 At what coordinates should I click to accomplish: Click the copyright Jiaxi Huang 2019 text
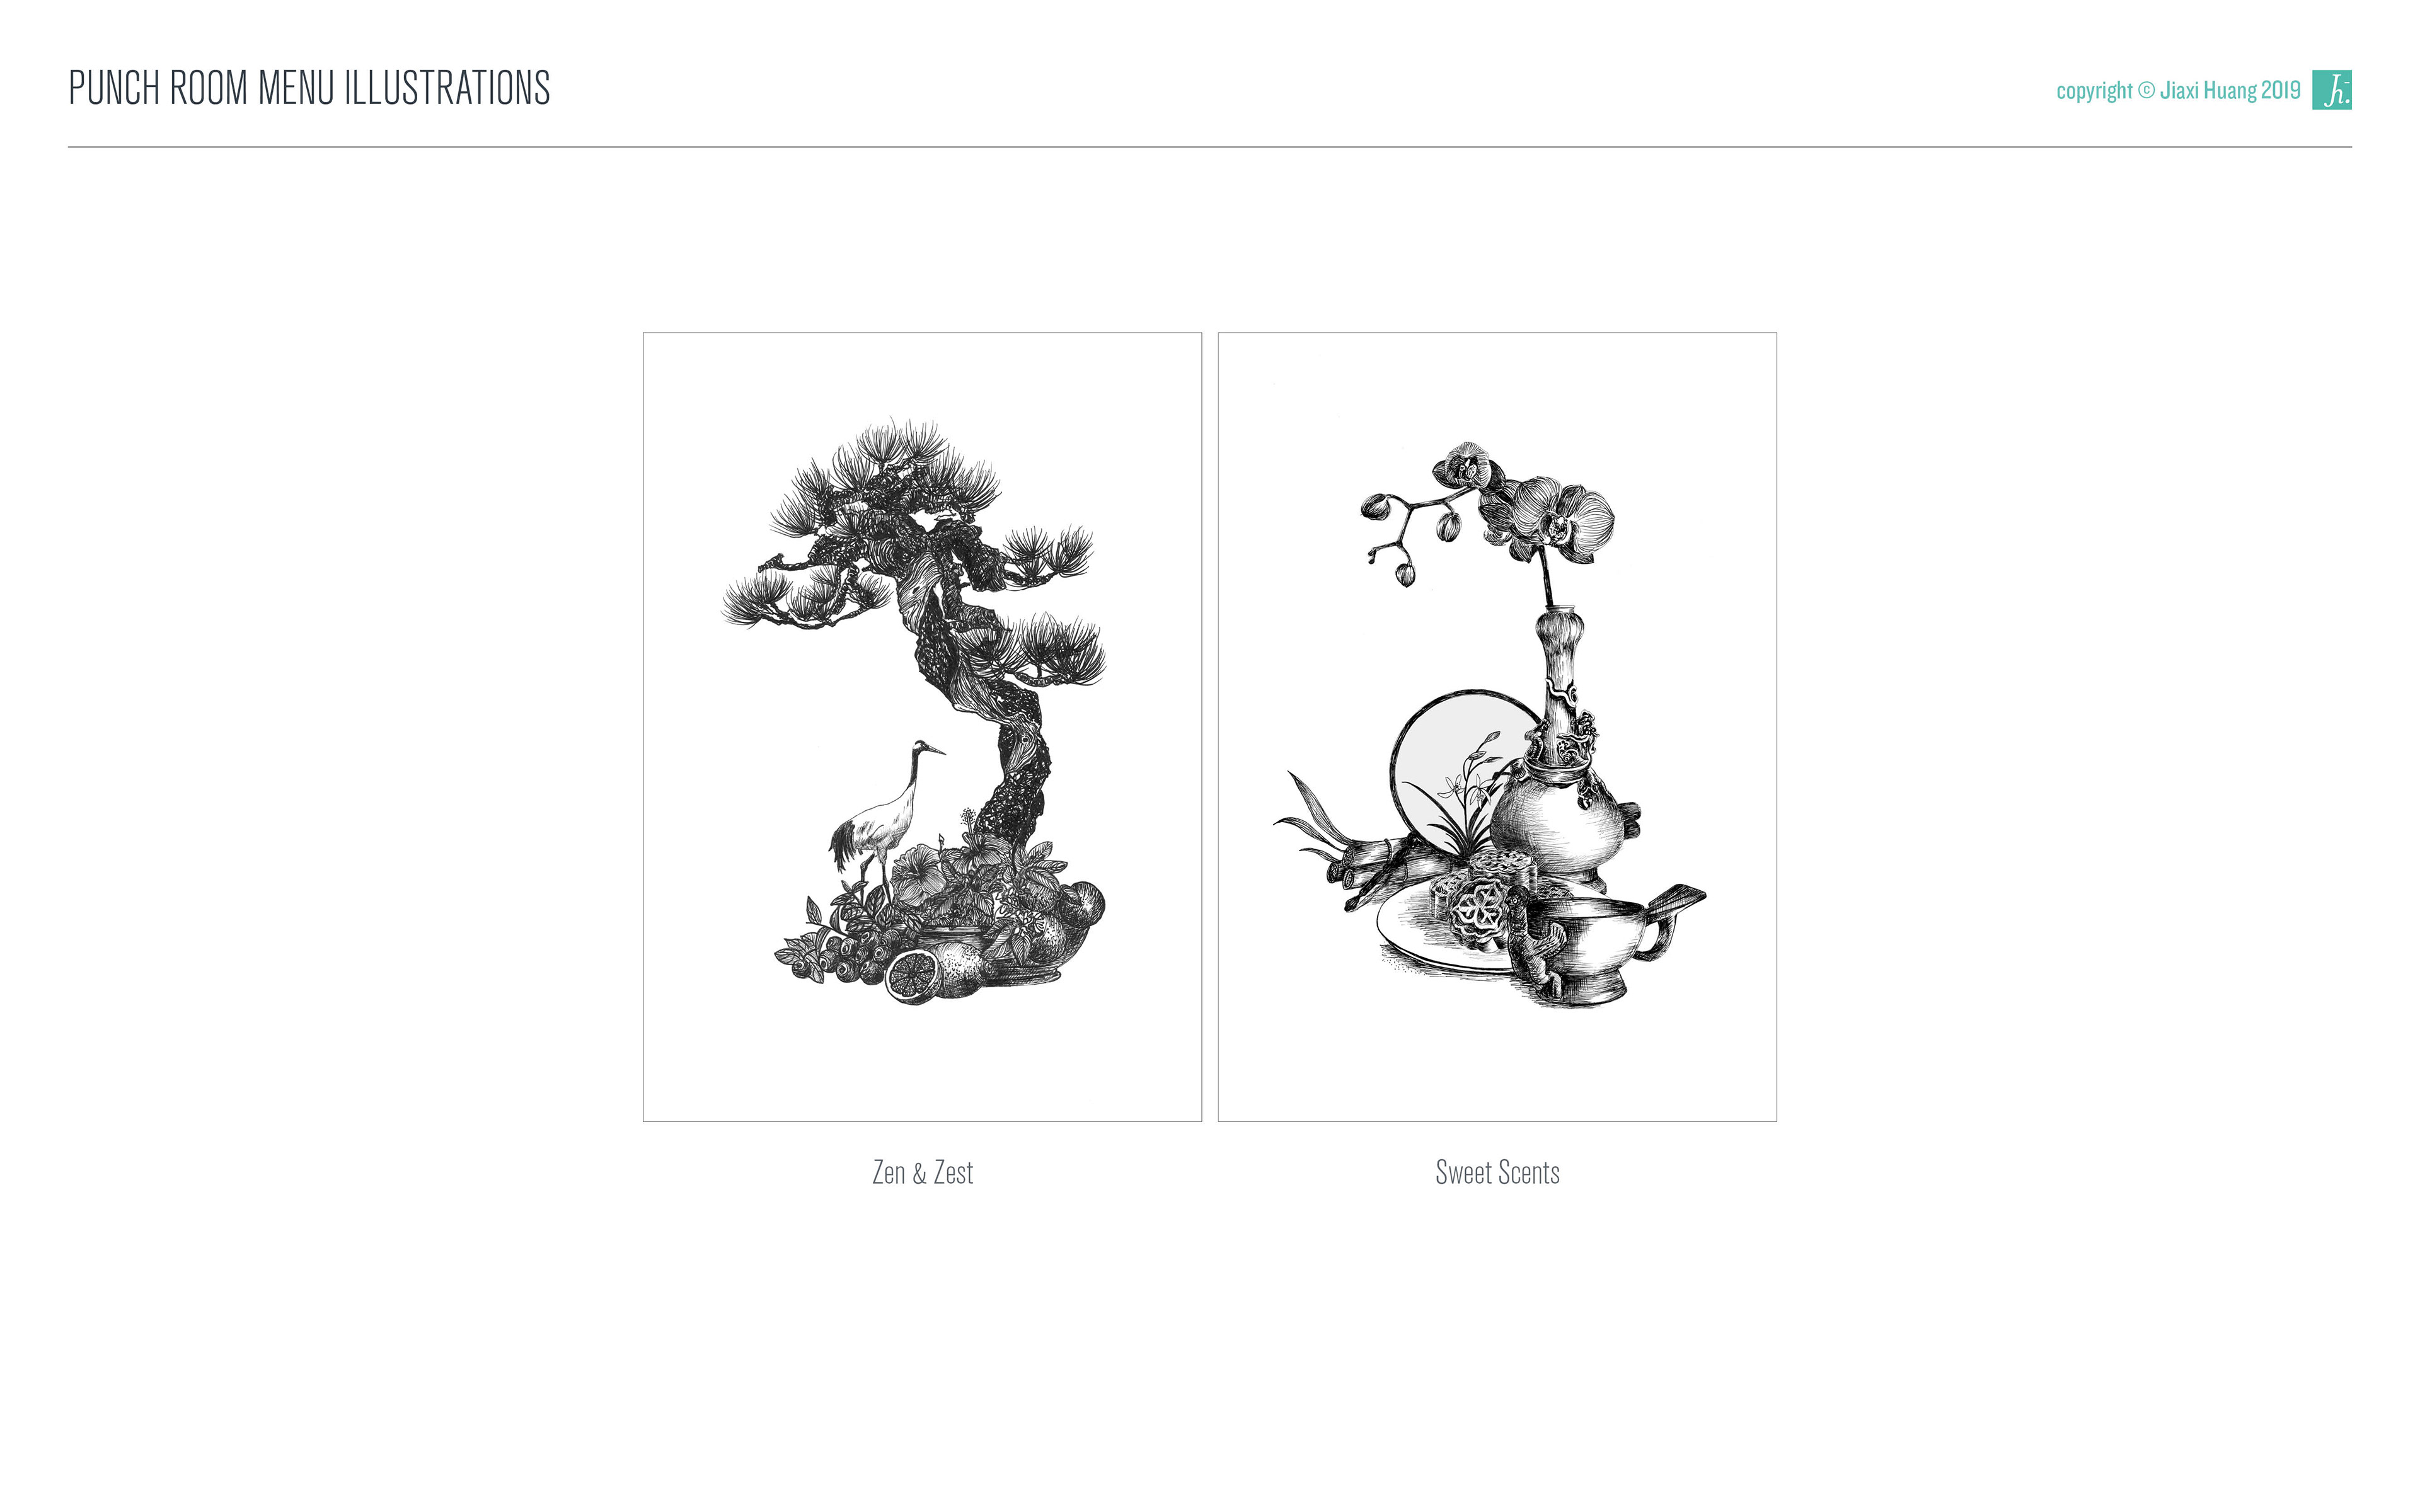(x=2178, y=91)
